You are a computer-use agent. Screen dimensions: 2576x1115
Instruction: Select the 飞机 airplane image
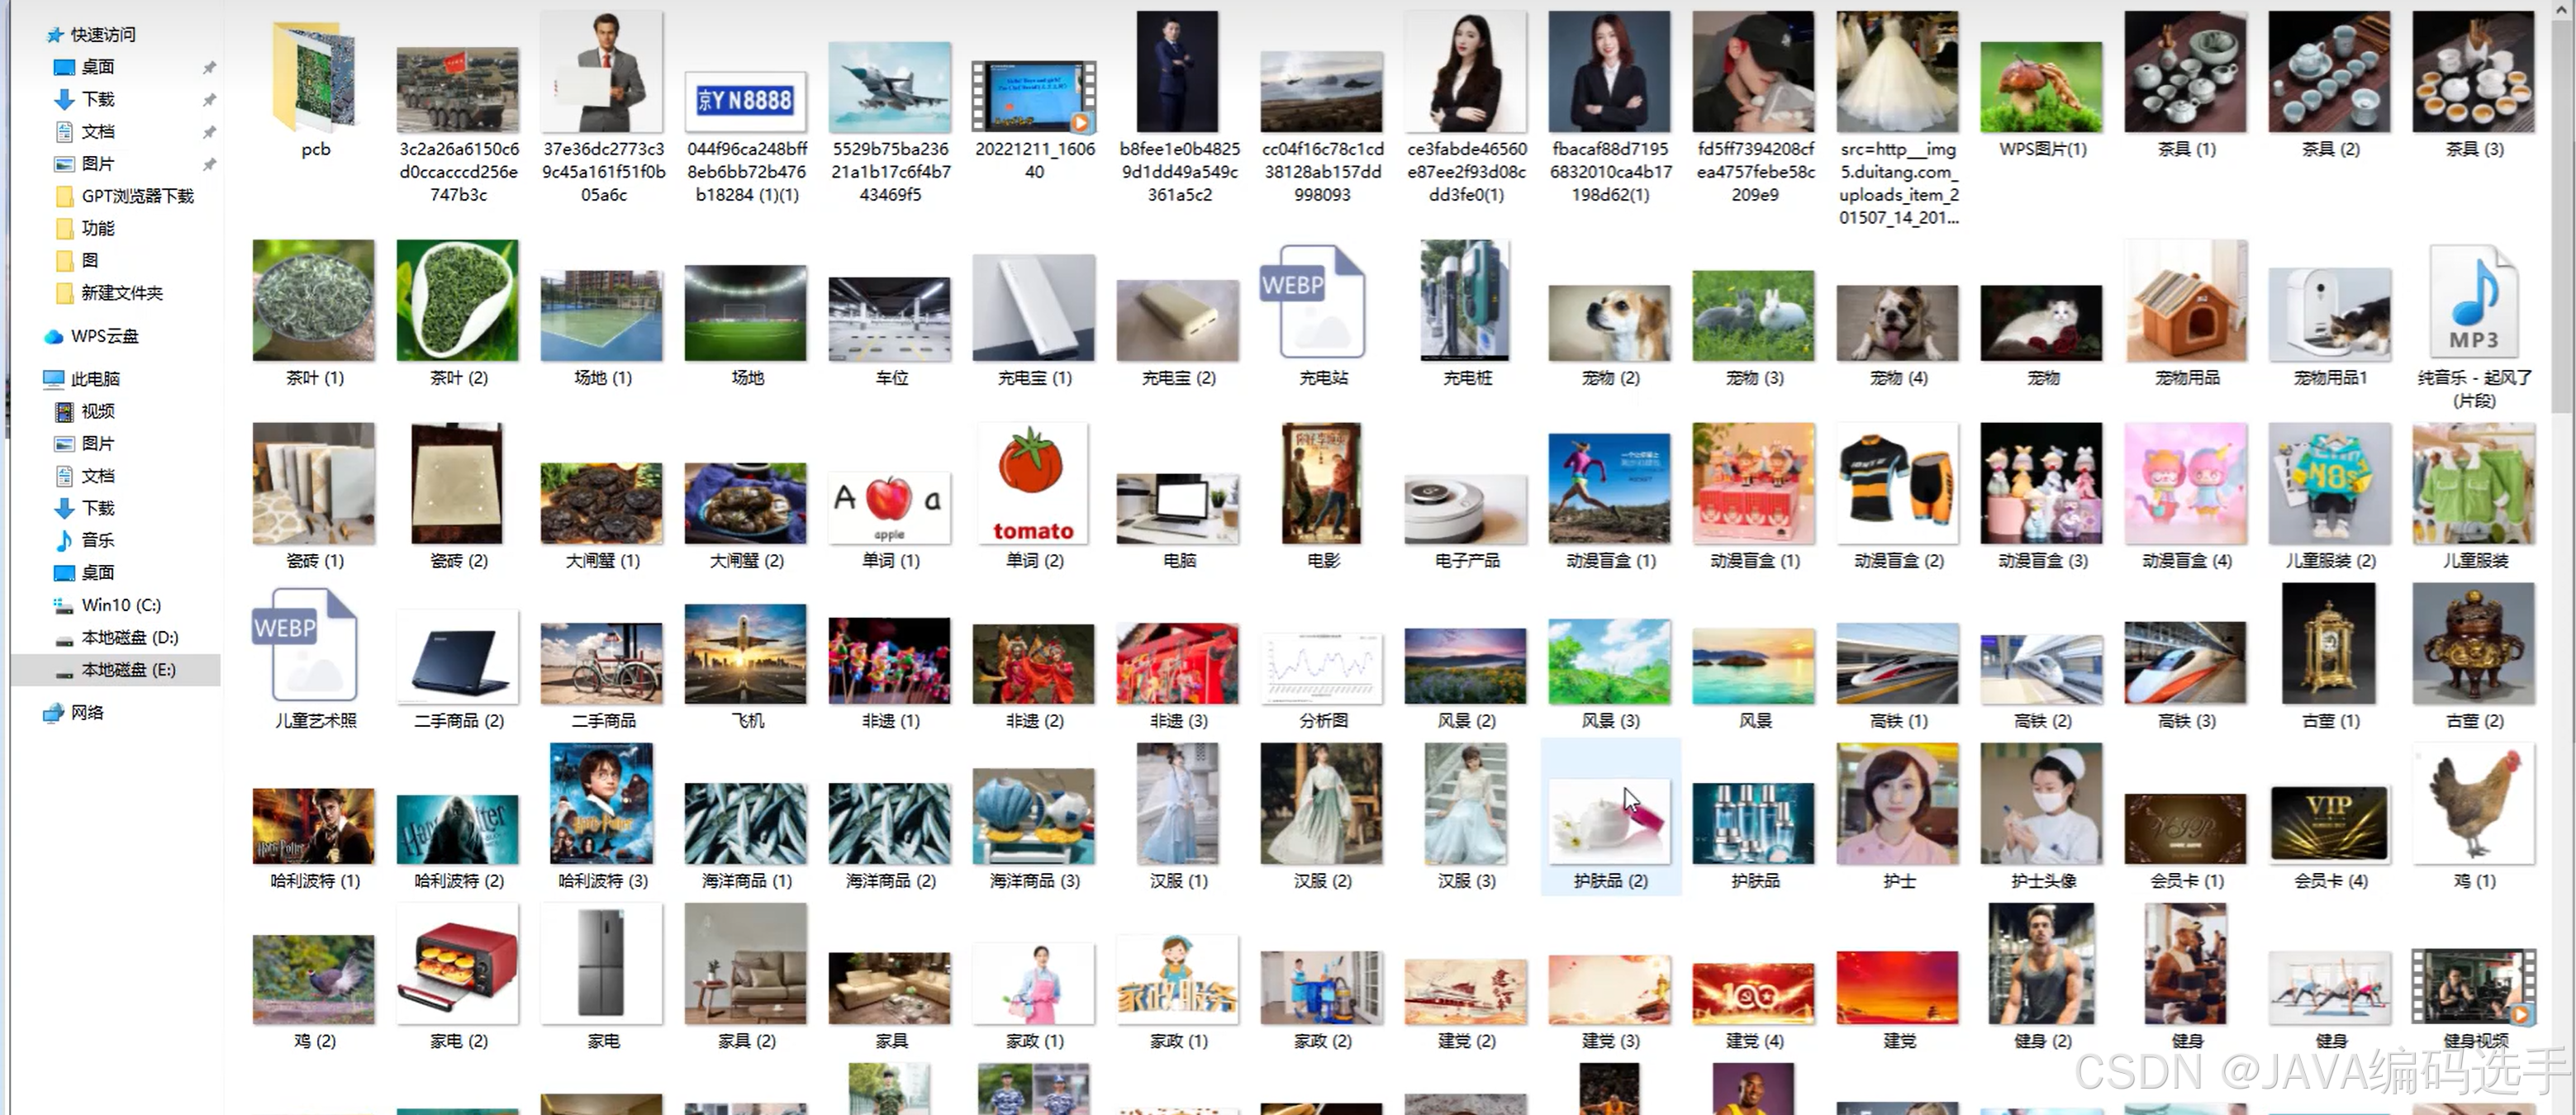[x=746, y=654]
